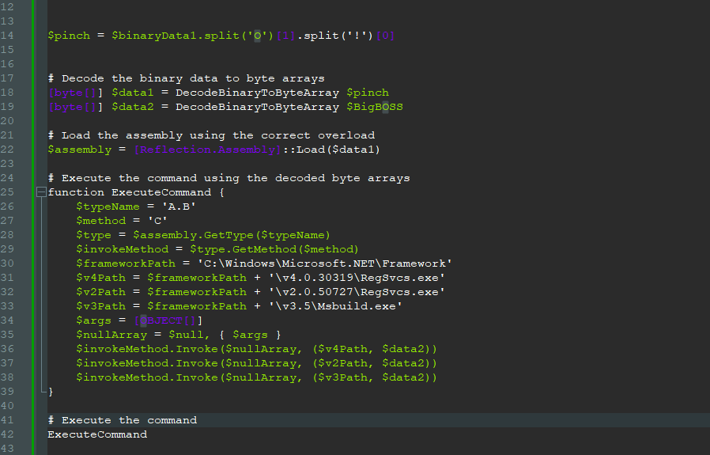
Task: Click the '# Execute the command' comment on line 41
Action: tap(123, 420)
